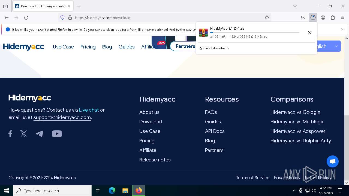The width and height of the screenshot is (349, 196).
Task: Open Hidemyacc vs Adspower comparison
Action: [298, 131]
